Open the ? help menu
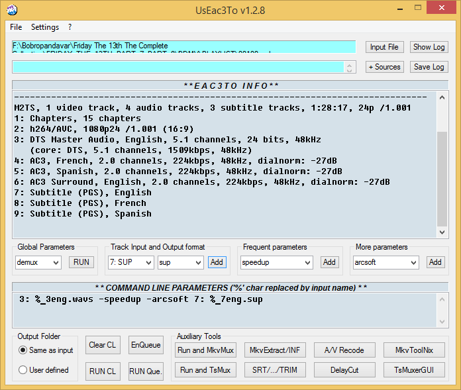The height and width of the screenshot is (390, 461). coord(70,27)
